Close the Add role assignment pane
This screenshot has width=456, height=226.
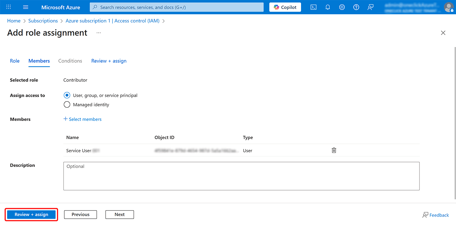pos(443,33)
